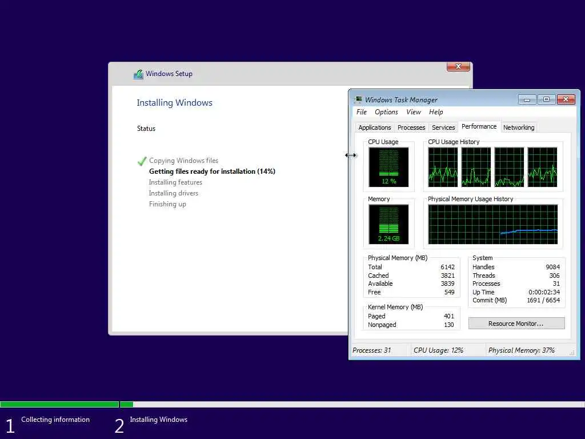Click the Resource Monitor button
This screenshot has width=585, height=439.
(516, 324)
